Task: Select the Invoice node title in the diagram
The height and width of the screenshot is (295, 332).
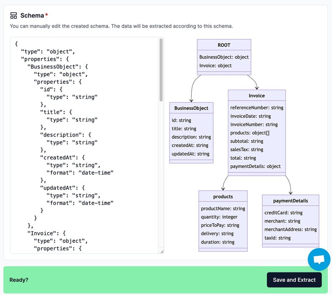Action: [x=257, y=96]
